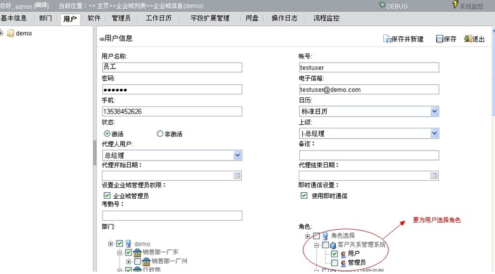Click the 备注 input field
Image resolution: width=495 pixels, height=274 pixels.
point(369,155)
